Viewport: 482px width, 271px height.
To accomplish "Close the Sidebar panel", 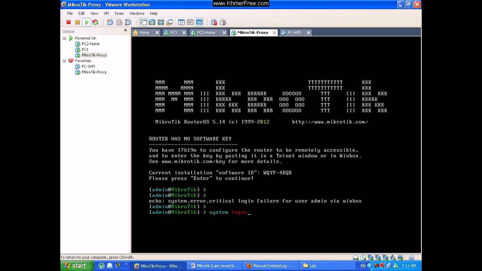I will click(125, 30).
